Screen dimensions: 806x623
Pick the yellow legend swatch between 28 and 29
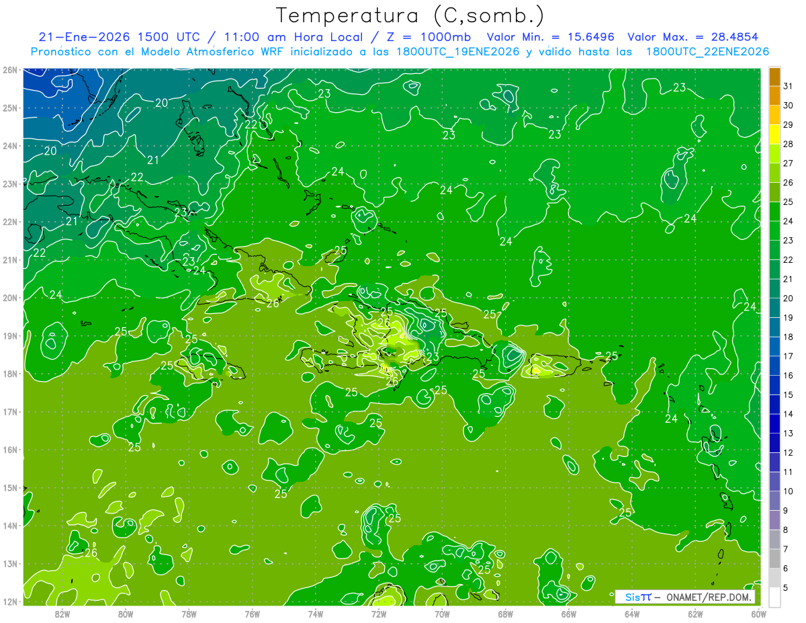(774, 134)
